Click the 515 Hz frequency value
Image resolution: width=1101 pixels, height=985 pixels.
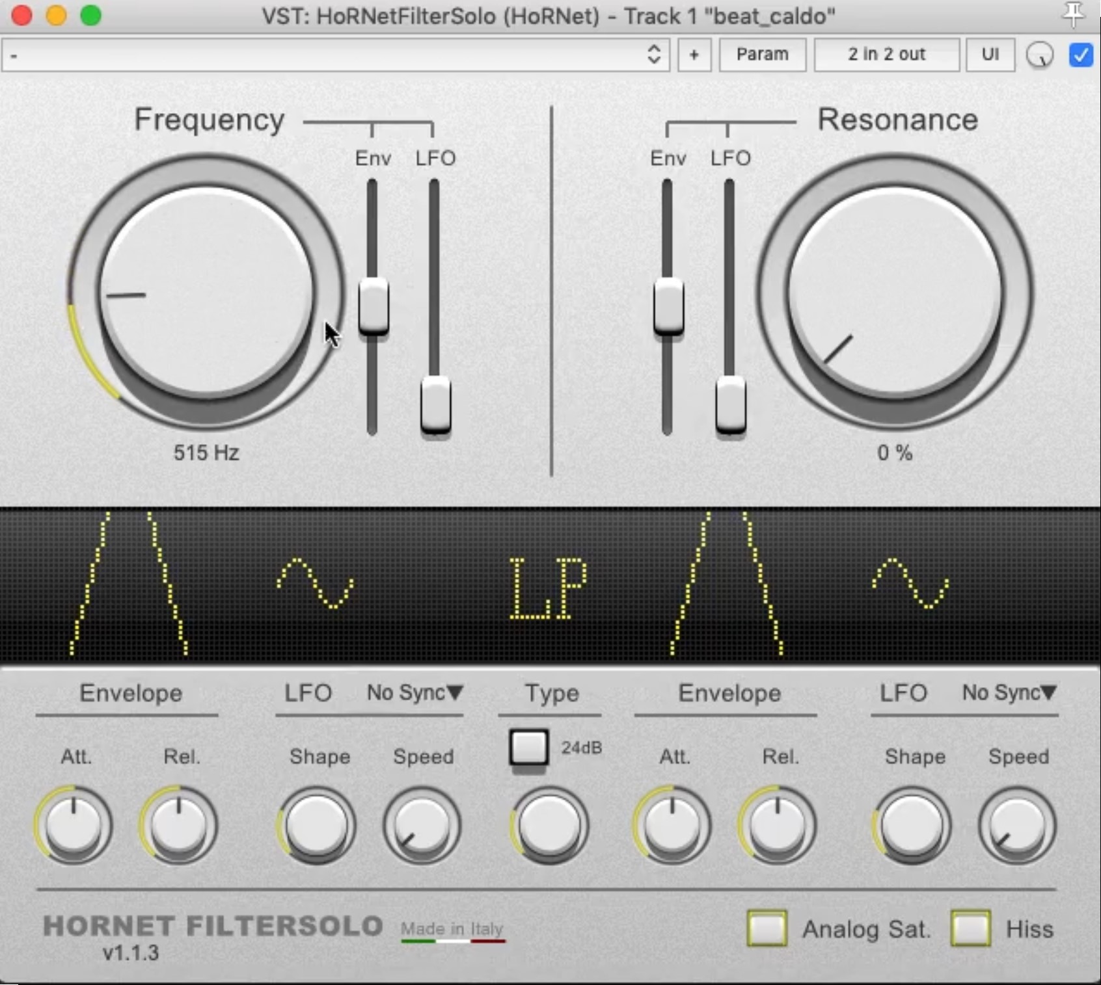point(206,453)
